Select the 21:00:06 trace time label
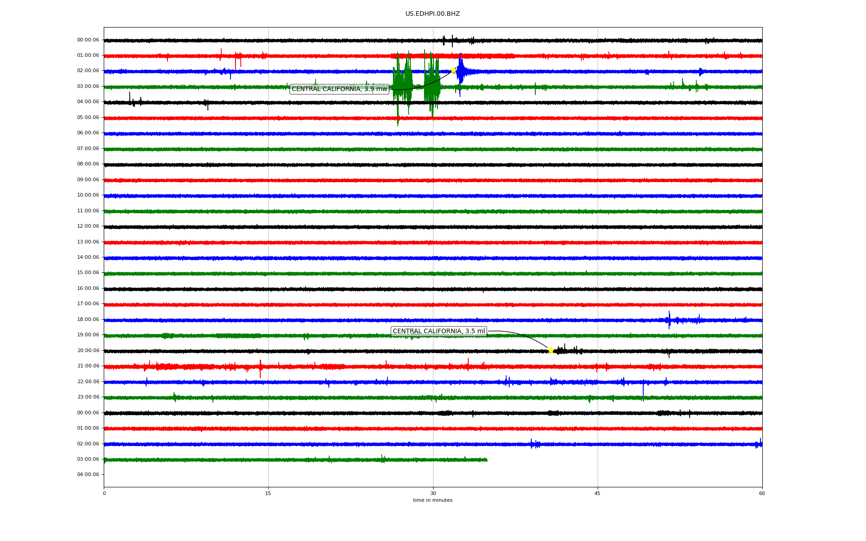The height and width of the screenshot is (541, 866). click(88, 366)
